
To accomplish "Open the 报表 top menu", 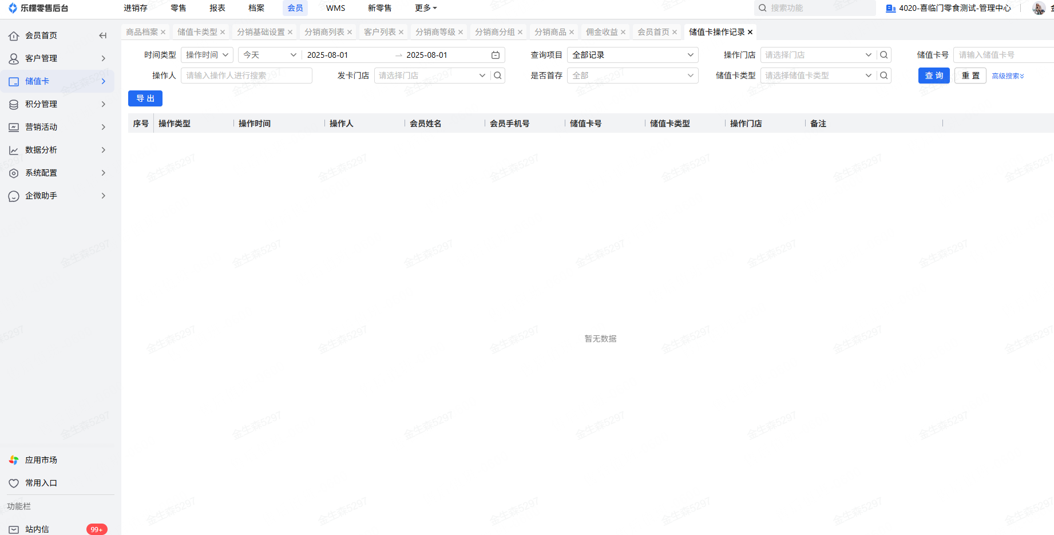I will pos(217,8).
